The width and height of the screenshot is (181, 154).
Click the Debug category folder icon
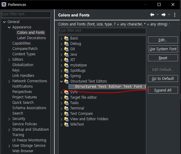[x=66, y=44]
